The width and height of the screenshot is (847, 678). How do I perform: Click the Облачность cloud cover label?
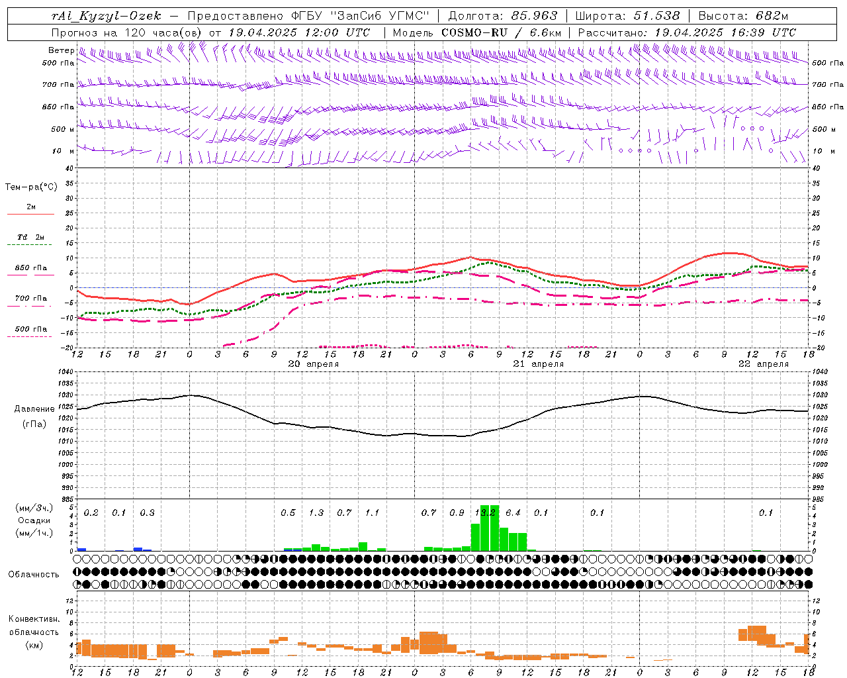(x=34, y=574)
